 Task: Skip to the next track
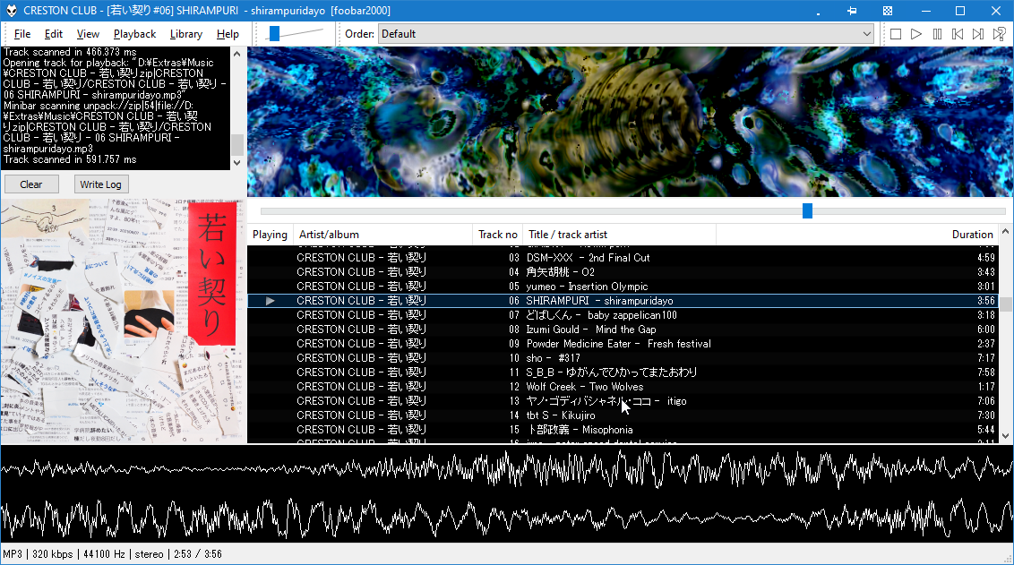[978, 34]
